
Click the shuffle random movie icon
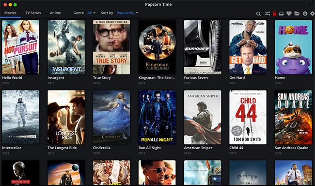(x=267, y=14)
